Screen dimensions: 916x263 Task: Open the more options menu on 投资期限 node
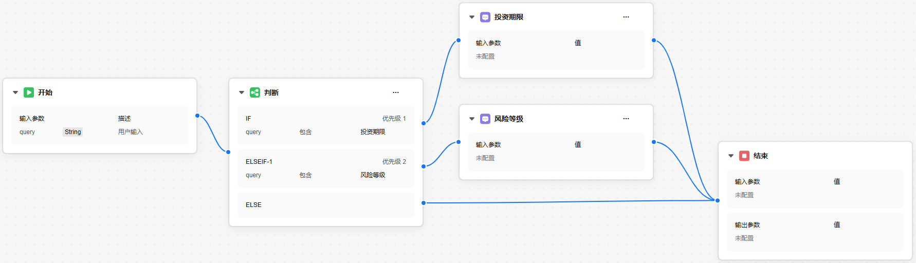point(626,17)
